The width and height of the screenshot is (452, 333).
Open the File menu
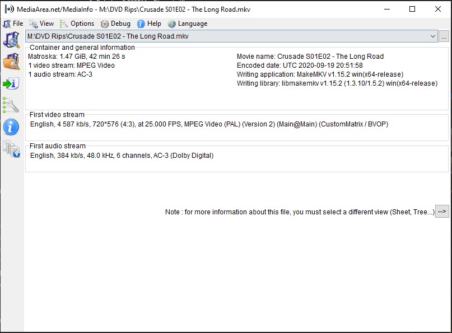[13, 24]
